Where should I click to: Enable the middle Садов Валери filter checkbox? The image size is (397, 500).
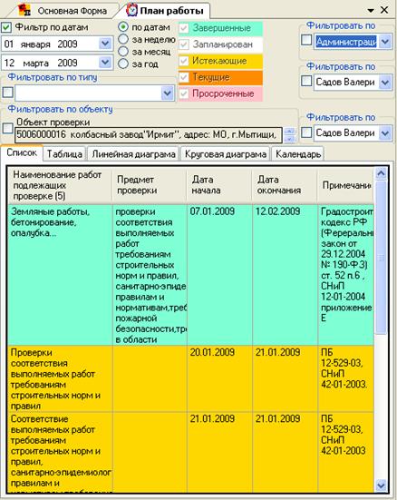click(306, 81)
